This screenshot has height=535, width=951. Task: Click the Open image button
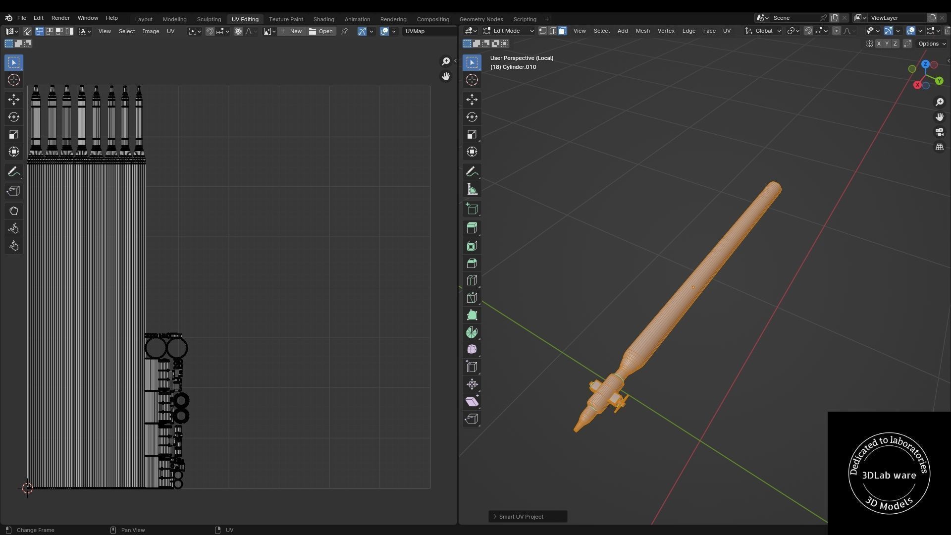321,31
